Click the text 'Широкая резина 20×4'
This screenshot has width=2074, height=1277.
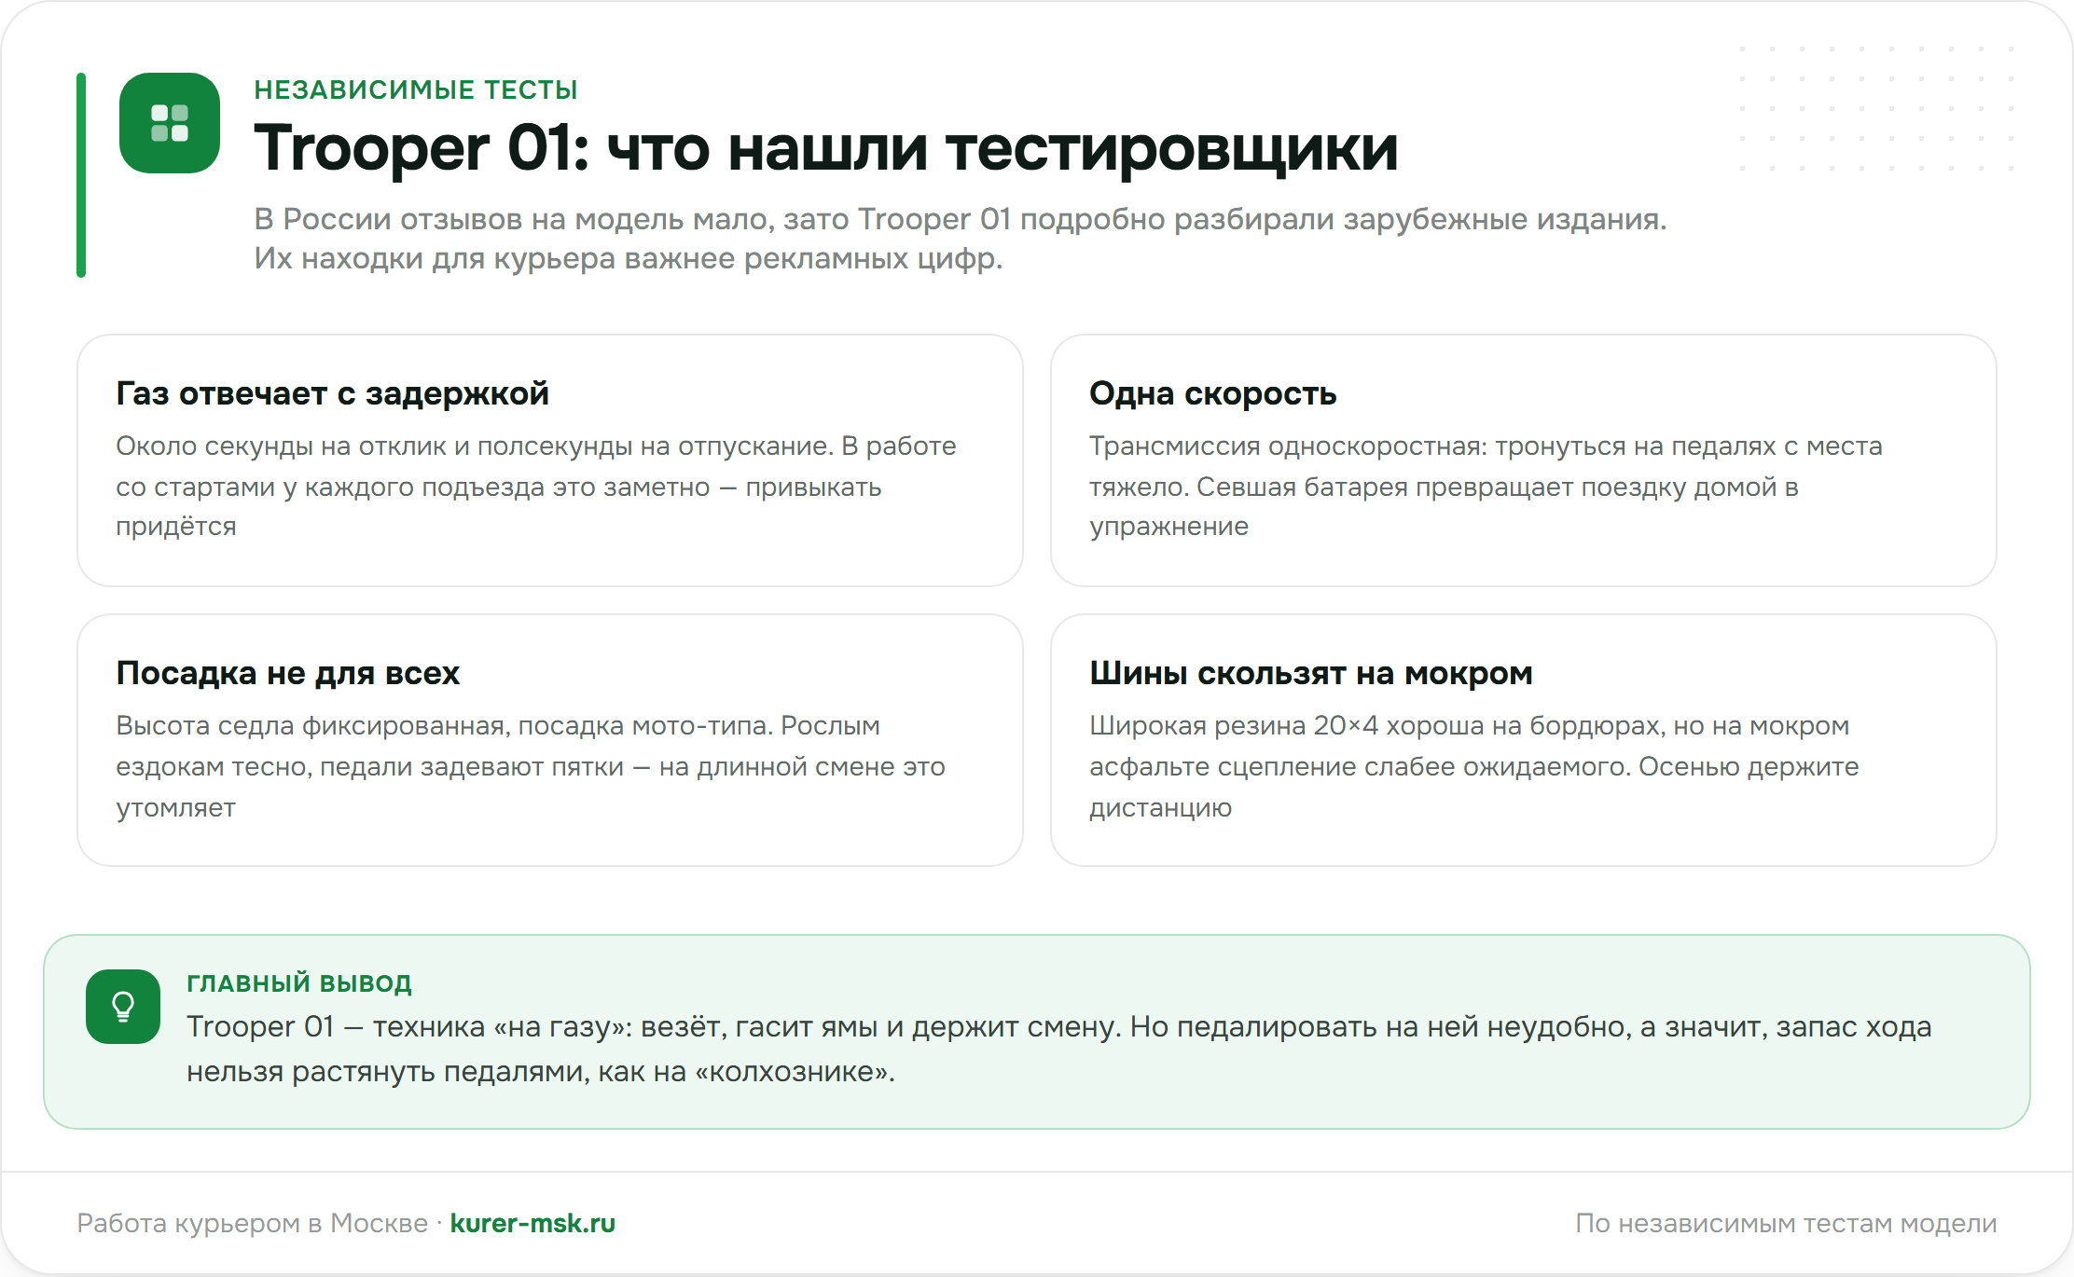[1233, 725]
